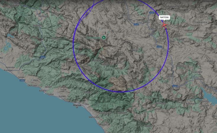Click the green mountain park marker icon
217x133 pixels.
104,38
